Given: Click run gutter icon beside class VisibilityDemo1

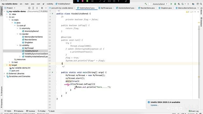Looking at the screenshot, I should (53, 14).
